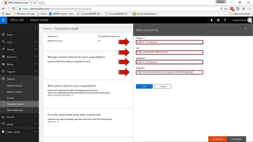Click the Image URL input field
The image size is (253, 142).
pos(170,72)
